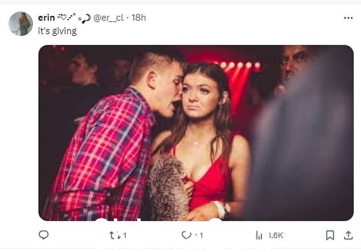Screen dimensions: 361x252
Task: Click the 18h timestamp link
Action: (138, 18)
